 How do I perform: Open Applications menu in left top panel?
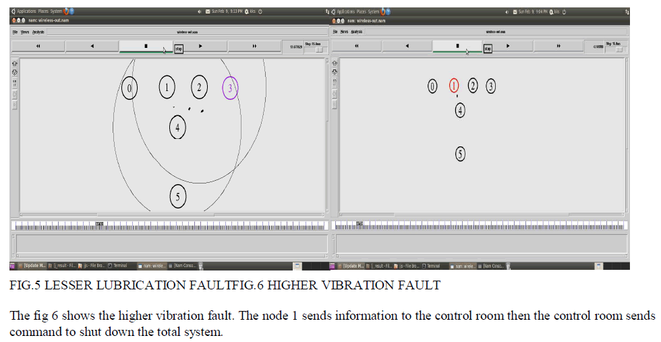(x=26, y=11)
